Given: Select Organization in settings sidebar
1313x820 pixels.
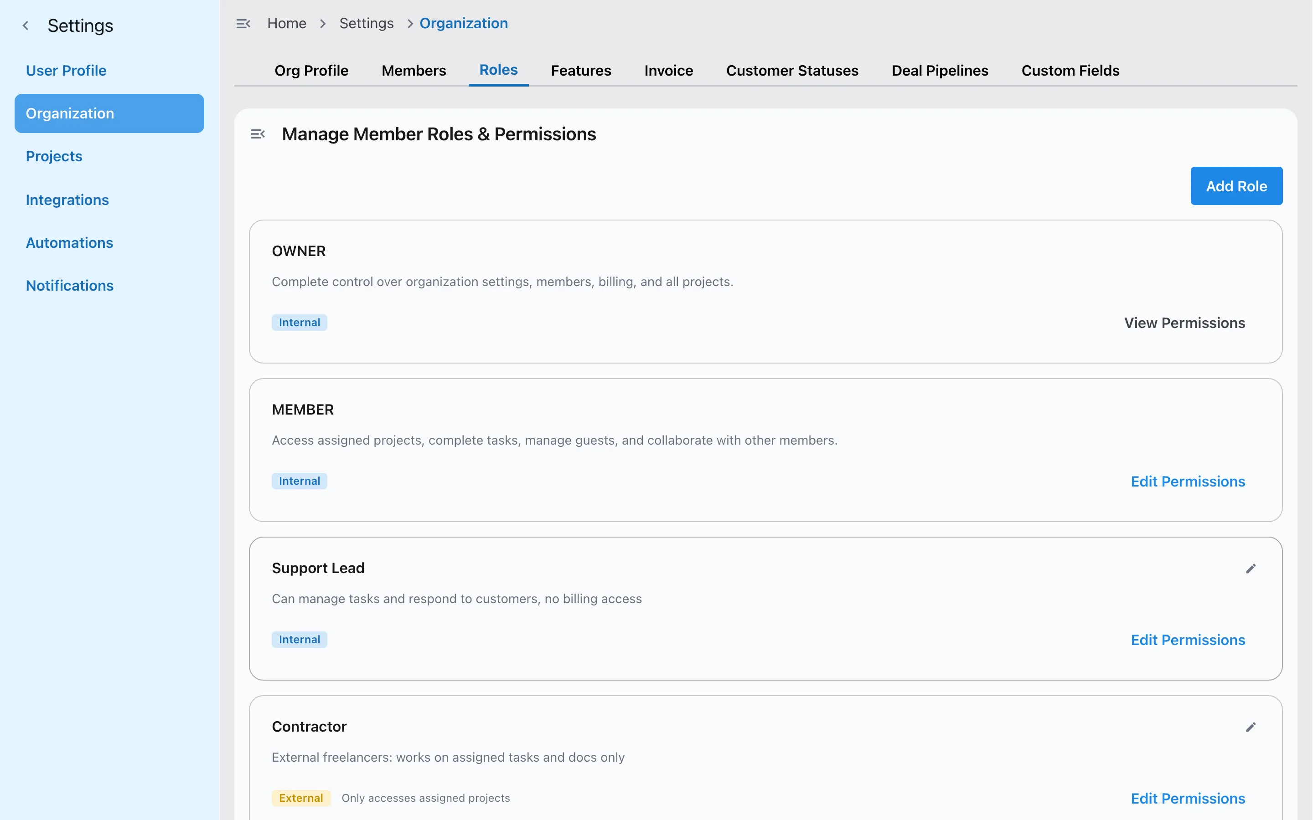Looking at the screenshot, I should pyautogui.click(x=109, y=113).
